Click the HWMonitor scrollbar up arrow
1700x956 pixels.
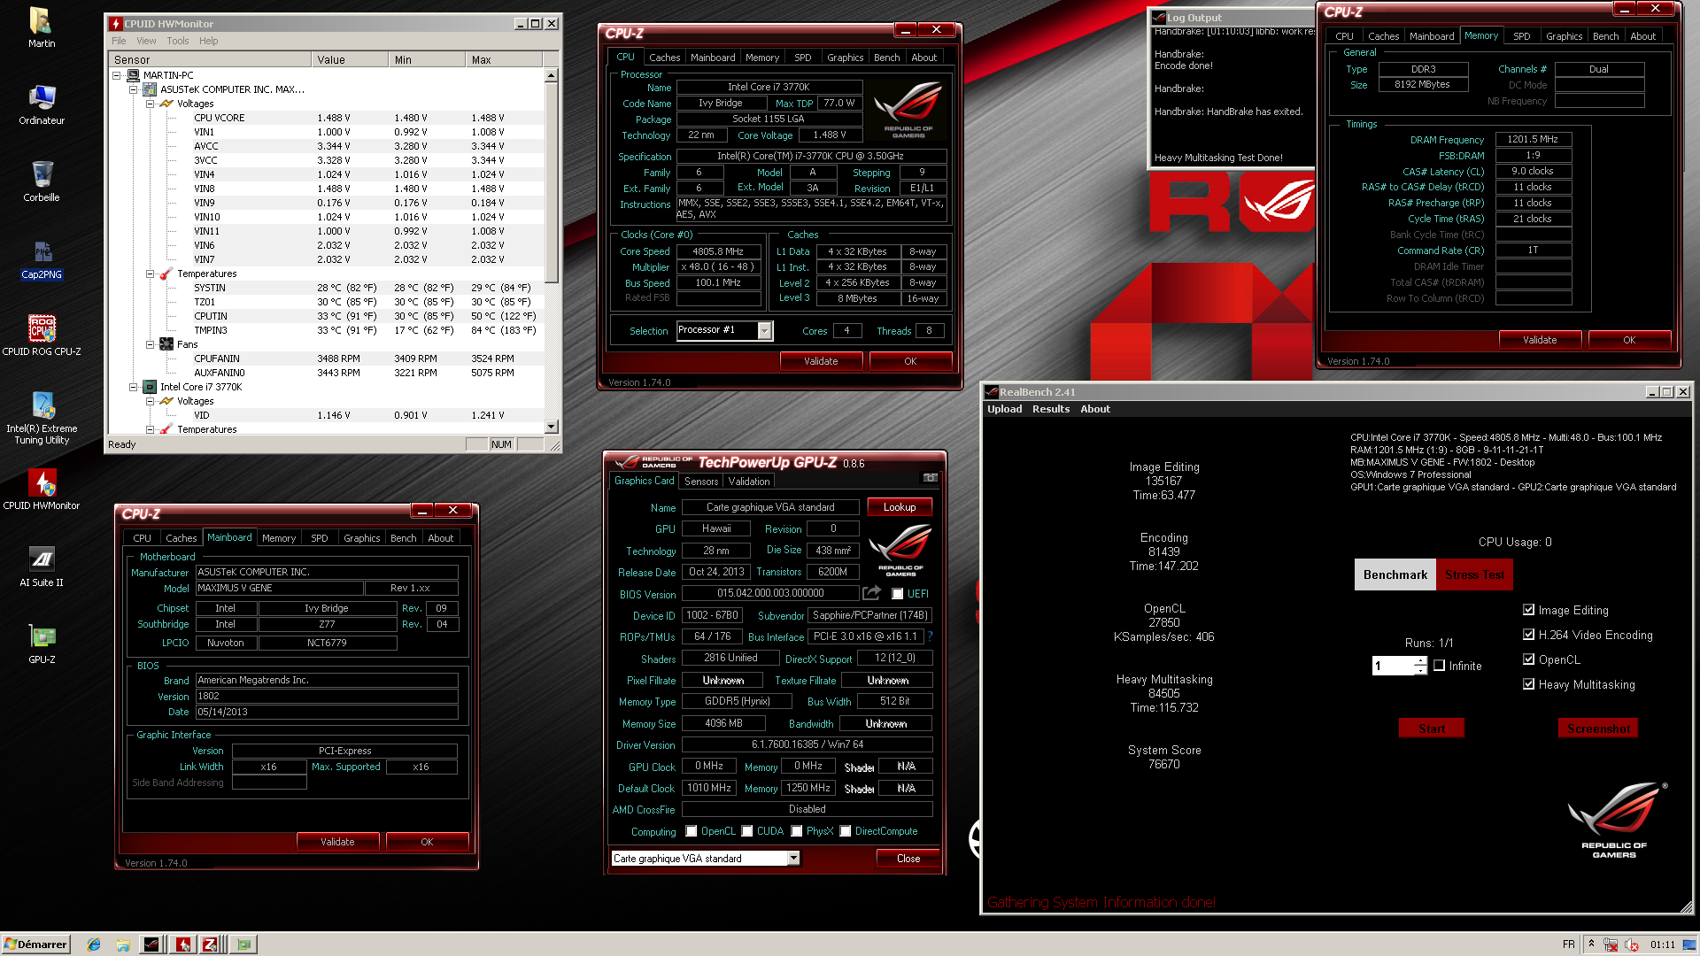pos(551,75)
